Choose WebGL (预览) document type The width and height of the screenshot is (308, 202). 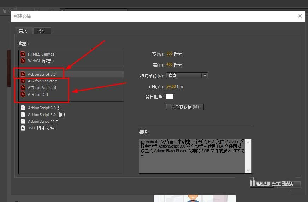(x=71, y=61)
